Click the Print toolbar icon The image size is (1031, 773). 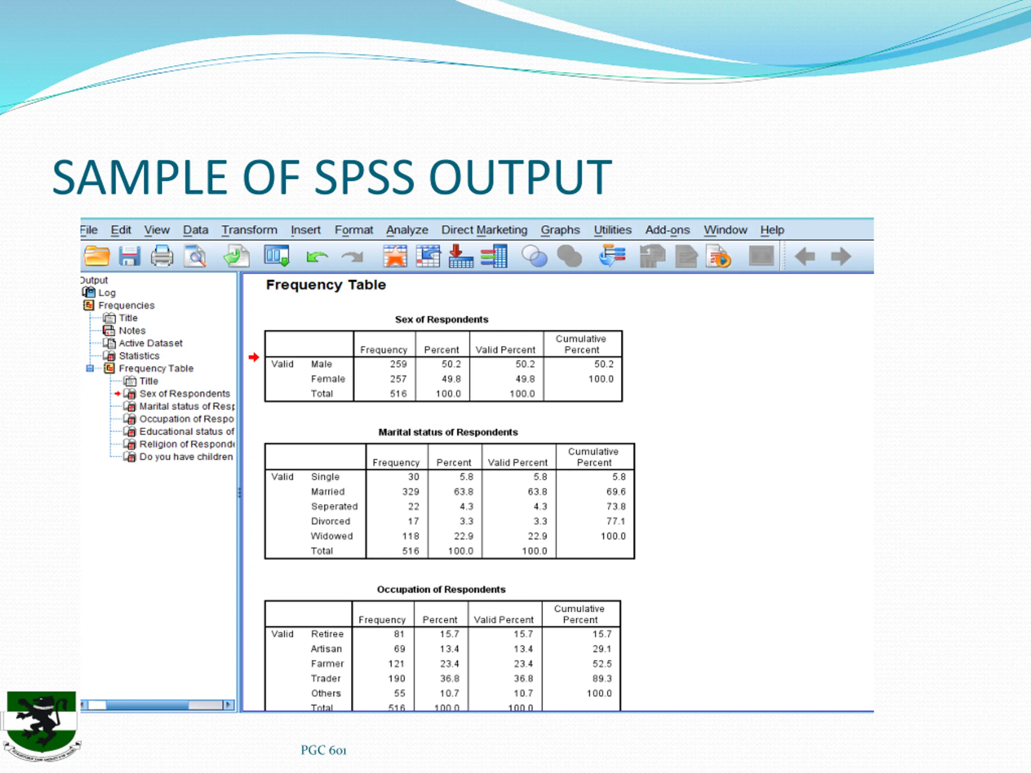[x=162, y=256]
